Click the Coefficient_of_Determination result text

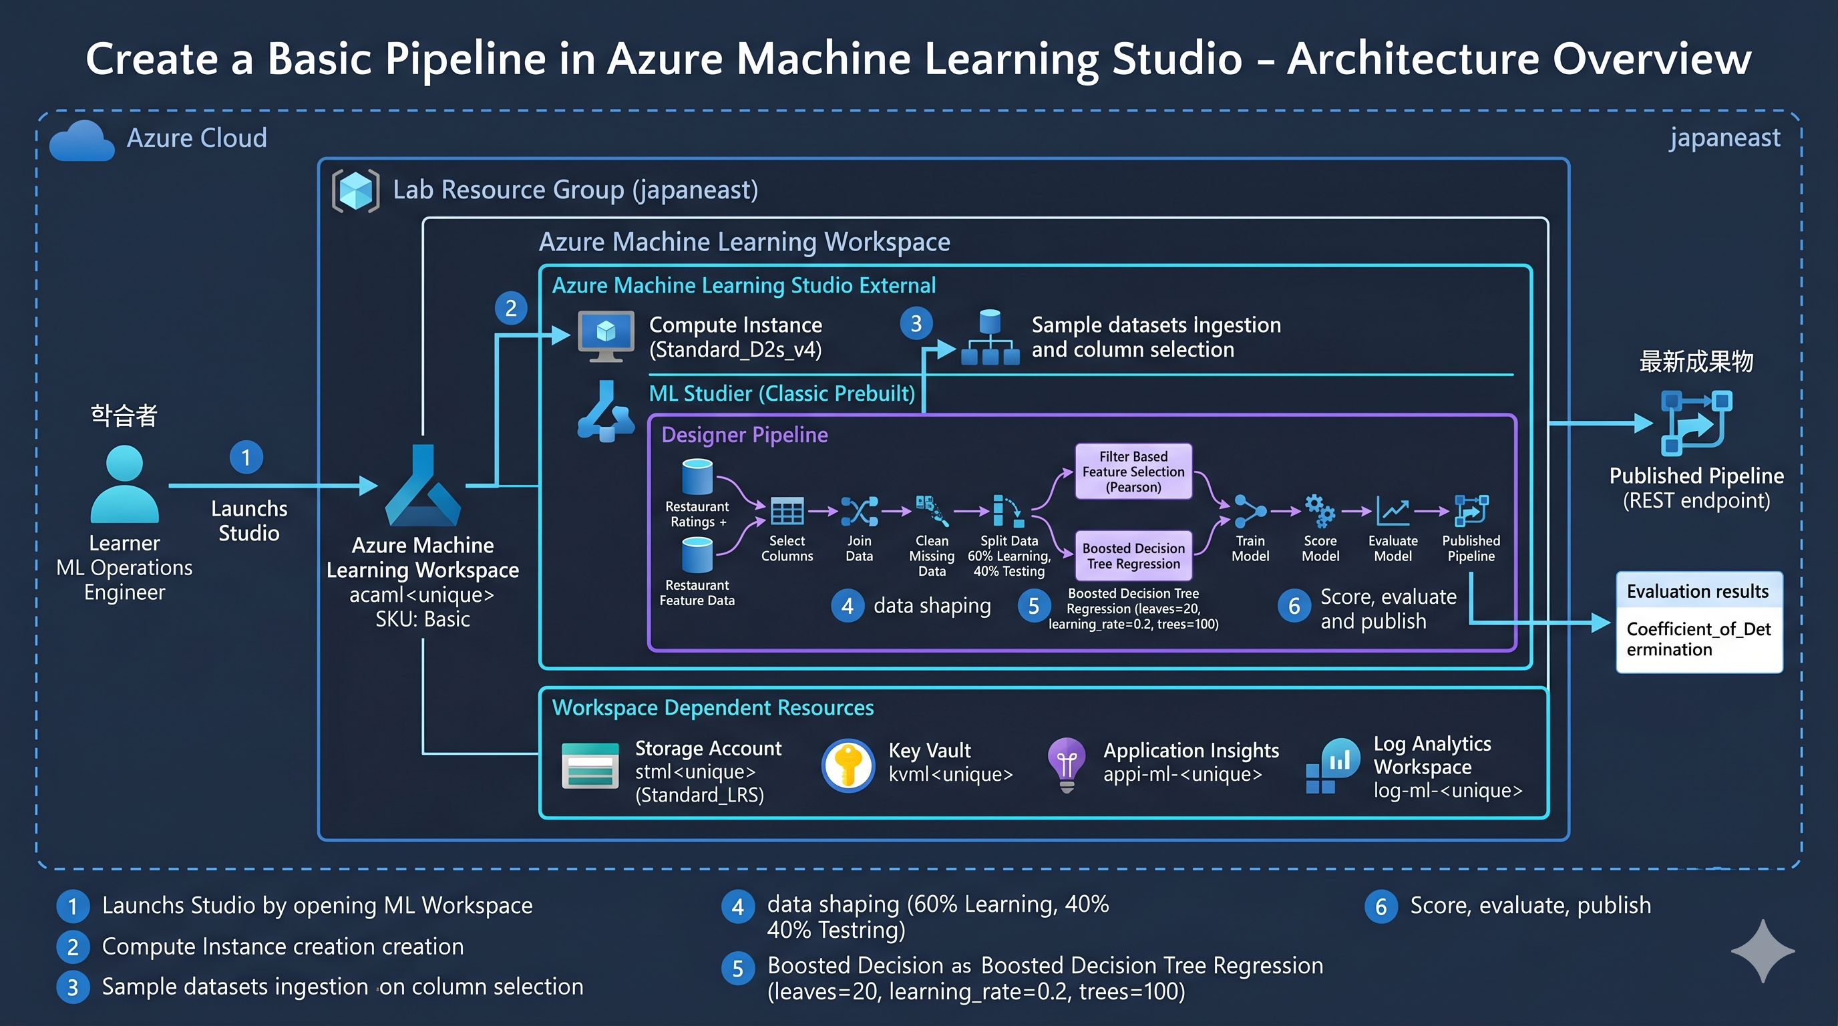pos(1698,639)
